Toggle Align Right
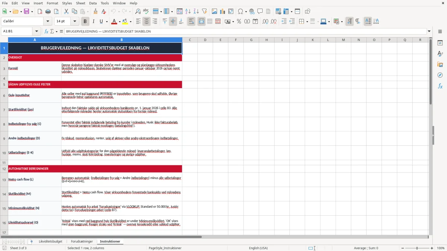Viewport: 447px width, 251px height. (155, 22)
